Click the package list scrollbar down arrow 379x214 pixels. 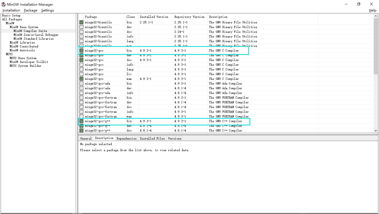tap(376, 130)
